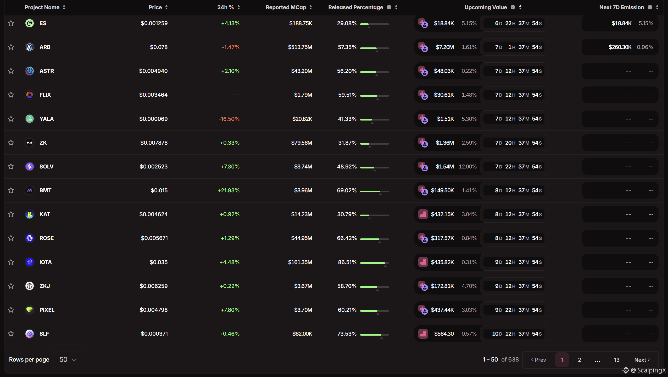Go to the Next page

click(642, 360)
